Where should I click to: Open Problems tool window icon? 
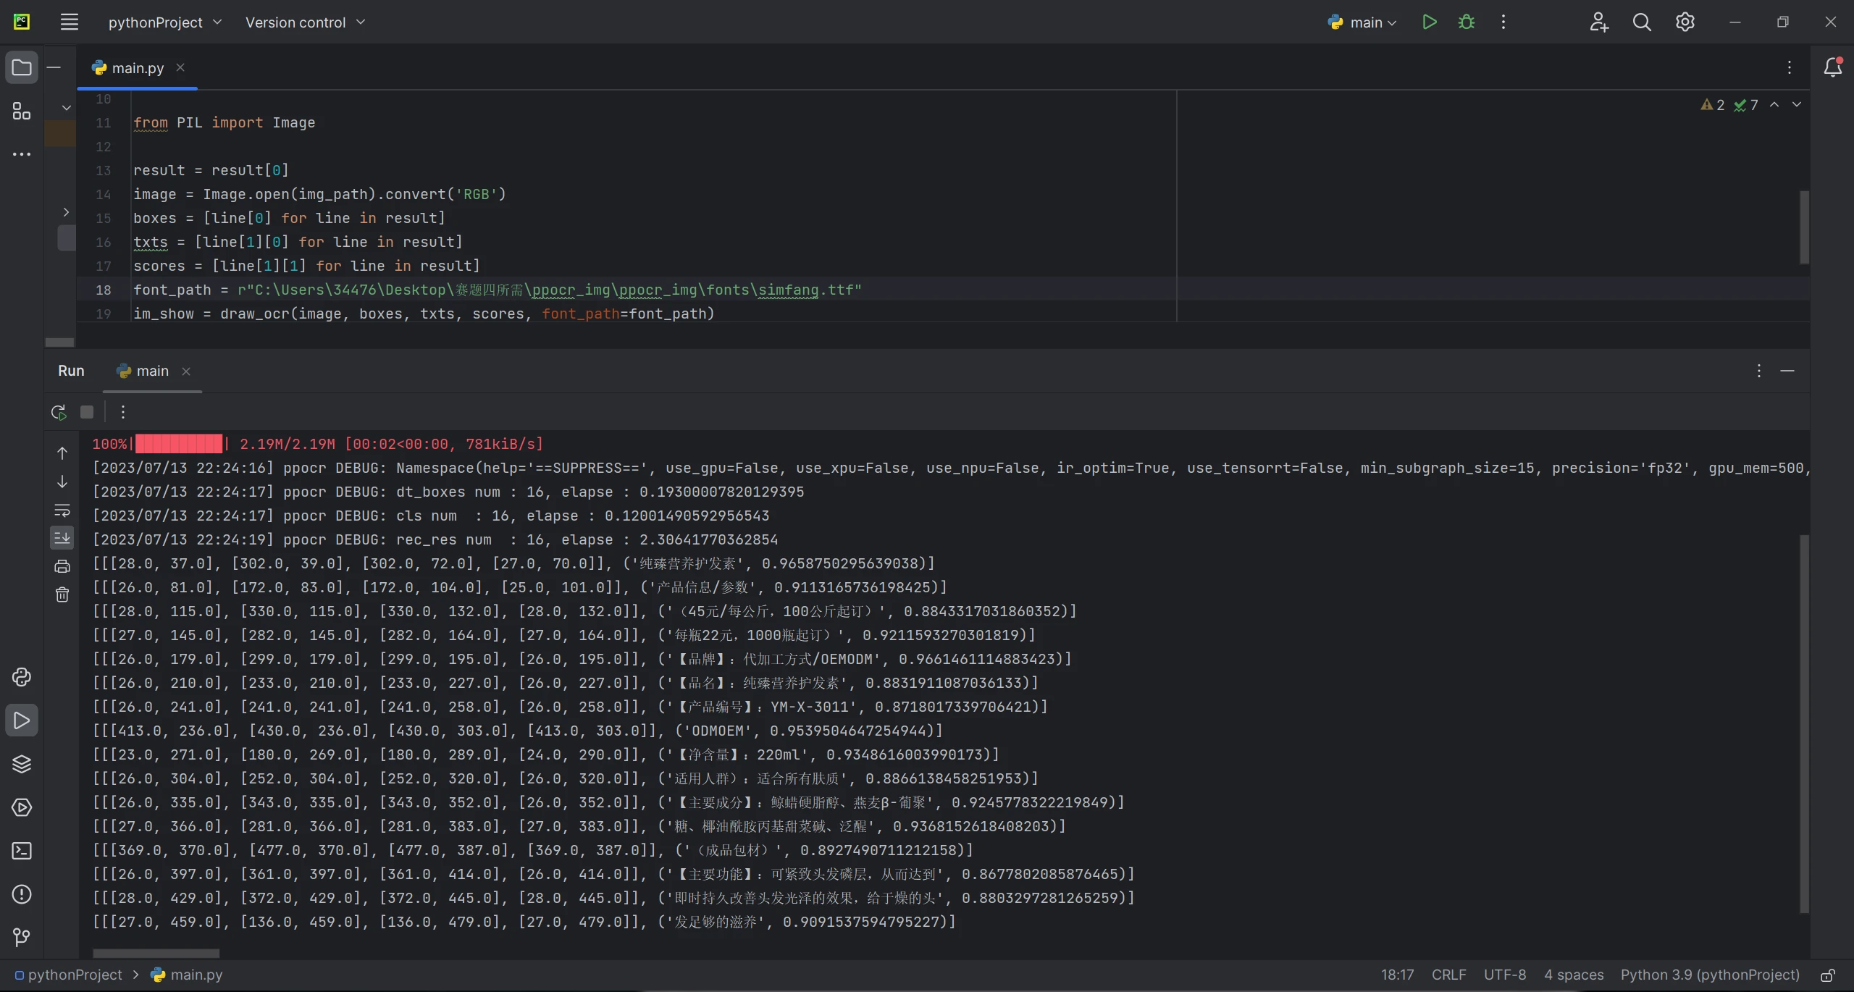(x=22, y=894)
